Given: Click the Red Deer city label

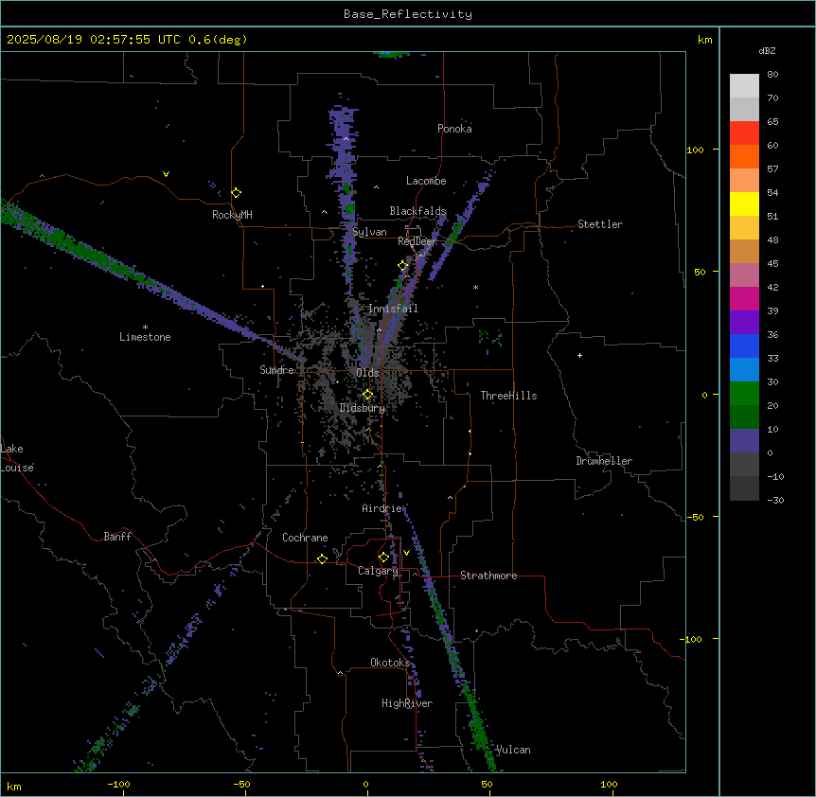Looking at the screenshot, I should 417,241.
